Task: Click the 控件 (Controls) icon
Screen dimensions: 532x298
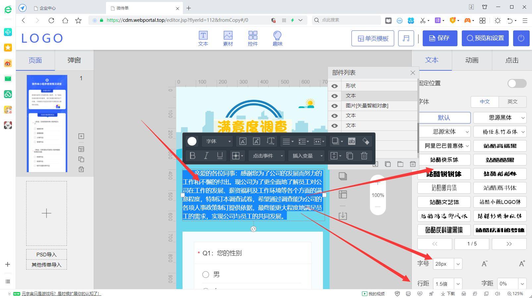Action: click(253, 38)
